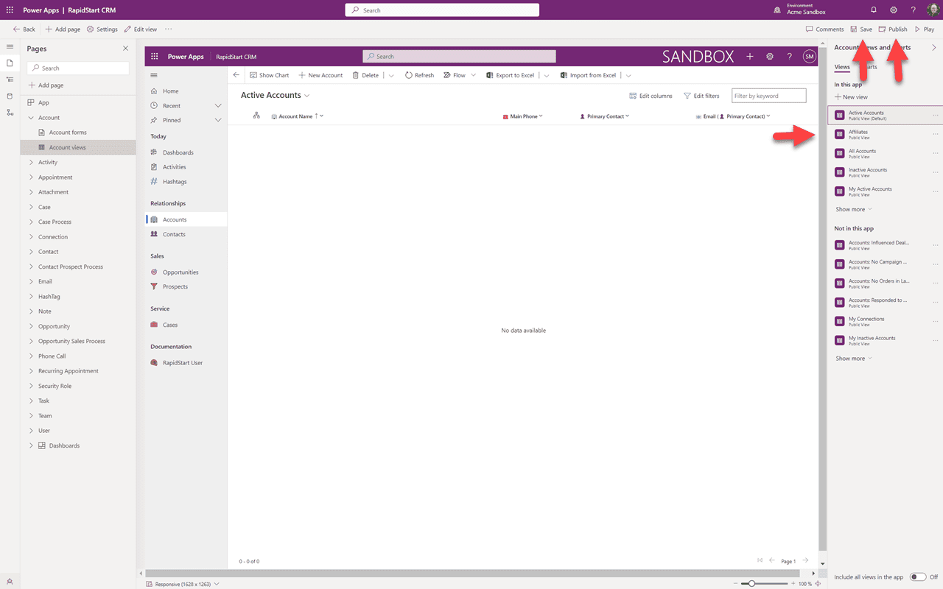Screen dimensions: 943x589
Task: Turn on Include all views in the app
Action: pos(917,576)
